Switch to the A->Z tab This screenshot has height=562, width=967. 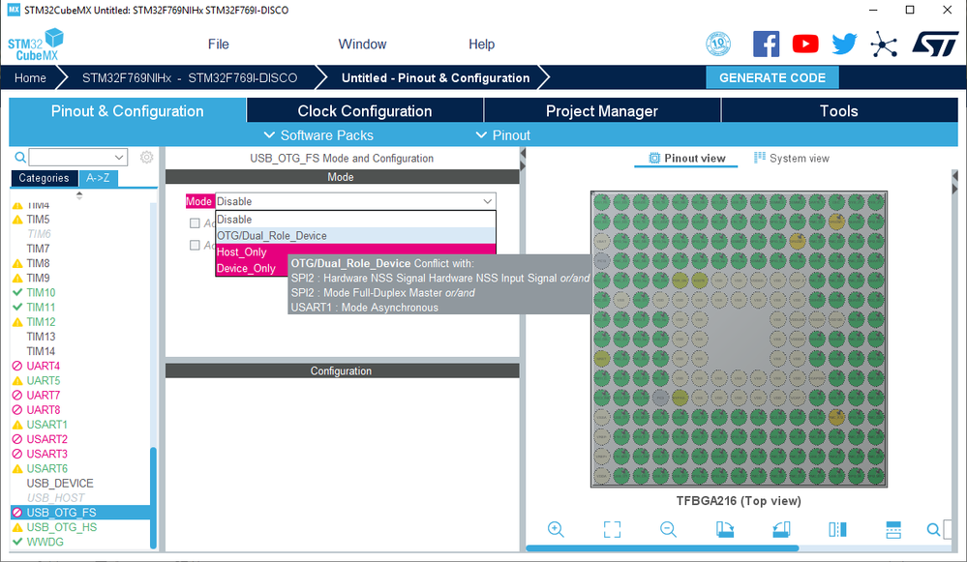coord(98,178)
